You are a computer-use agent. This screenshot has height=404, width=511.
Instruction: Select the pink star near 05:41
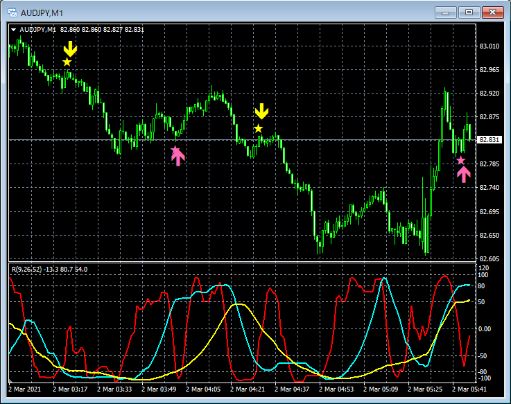[x=460, y=160]
